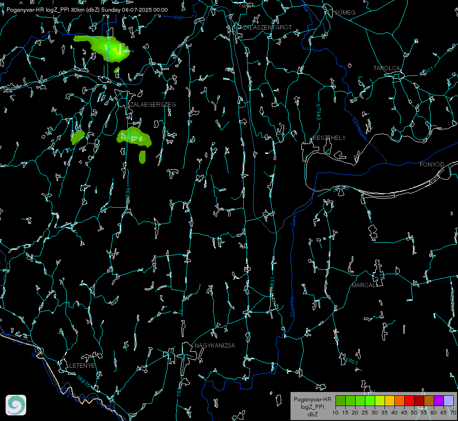Viewport: 458px width, 421px height.
Task: Click the ZALAEGERSZEG city label
Action: click(x=153, y=105)
